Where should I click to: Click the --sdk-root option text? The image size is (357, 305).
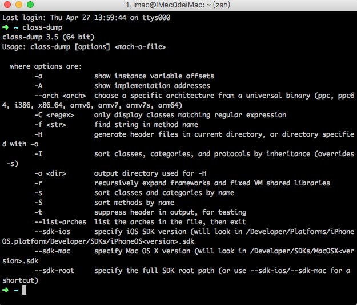click(54, 271)
